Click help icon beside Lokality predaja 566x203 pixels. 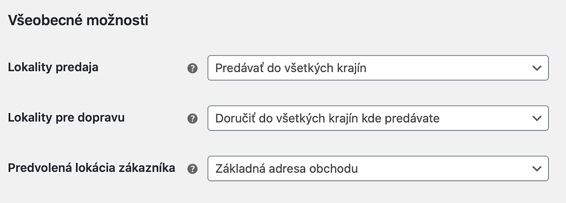pyautogui.click(x=192, y=68)
